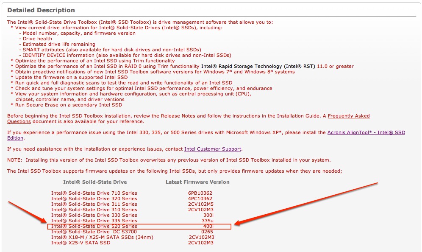
Task: Click firmware version 335u
Action: [x=208, y=221]
